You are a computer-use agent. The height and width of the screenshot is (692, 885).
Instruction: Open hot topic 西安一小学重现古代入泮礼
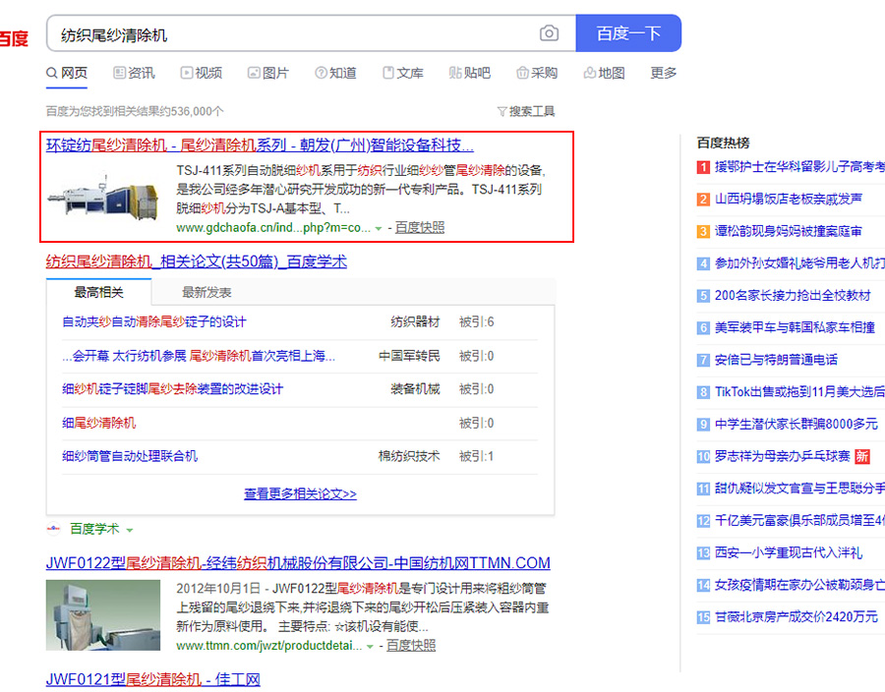click(x=789, y=552)
